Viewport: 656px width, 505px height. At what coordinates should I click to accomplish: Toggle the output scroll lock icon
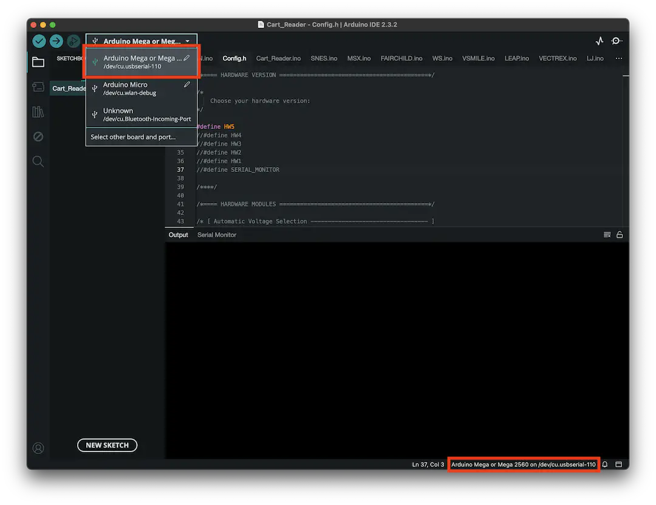[x=620, y=235]
